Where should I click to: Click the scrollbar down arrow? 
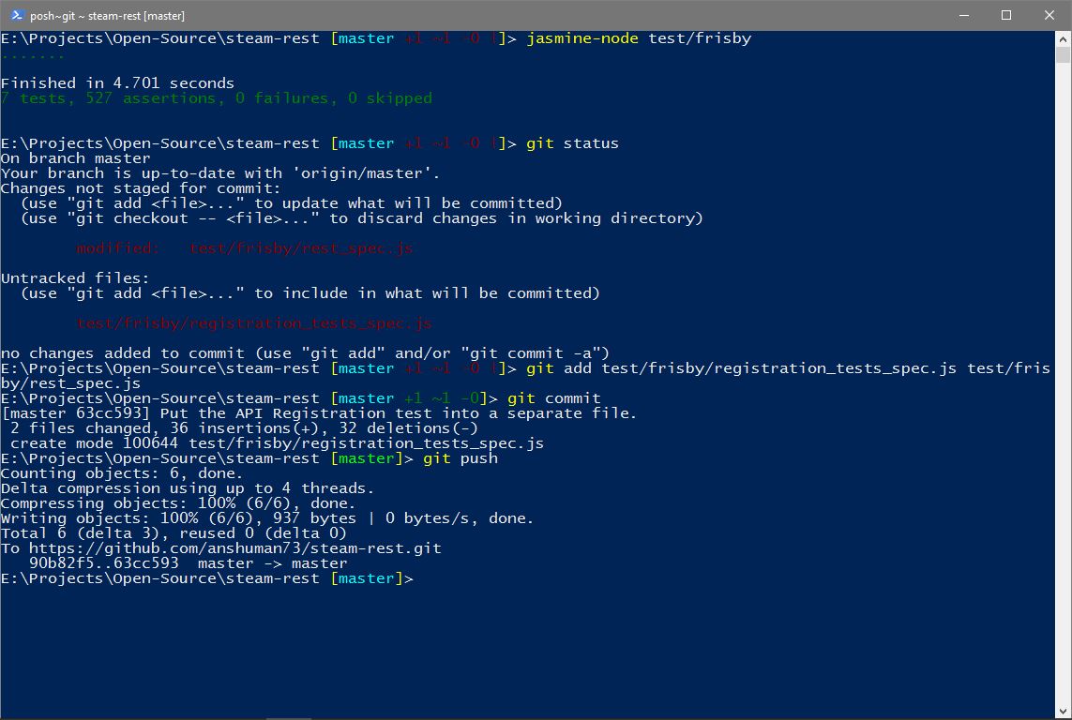(x=1064, y=712)
